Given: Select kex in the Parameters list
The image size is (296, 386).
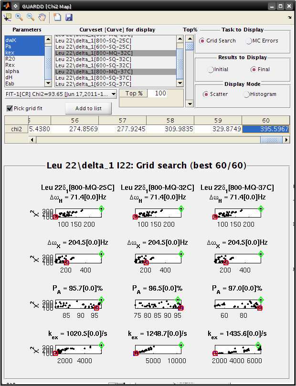Looking at the screenshot, I should [x=25, y=52].
